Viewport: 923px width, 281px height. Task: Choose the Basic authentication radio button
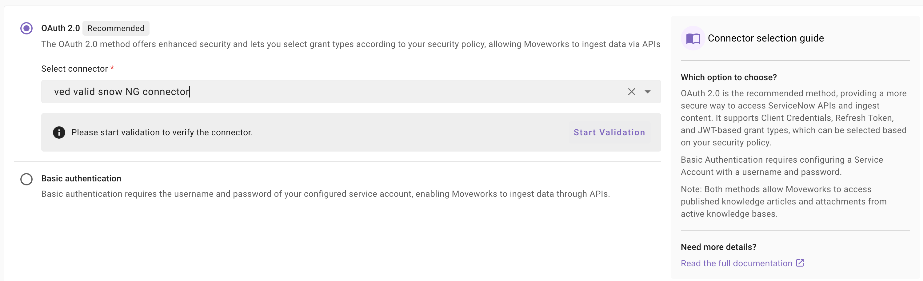26,179
